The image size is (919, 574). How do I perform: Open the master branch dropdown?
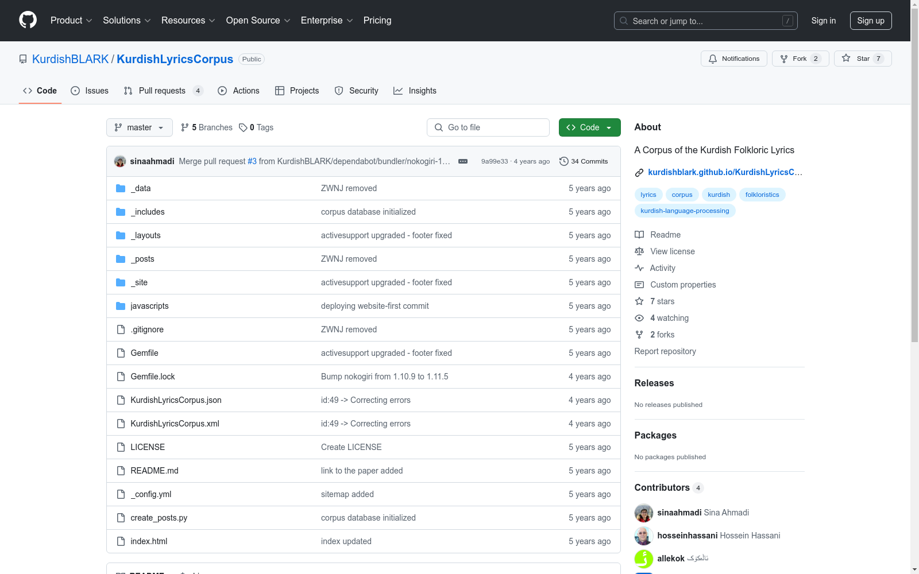(x=140, y=127)
